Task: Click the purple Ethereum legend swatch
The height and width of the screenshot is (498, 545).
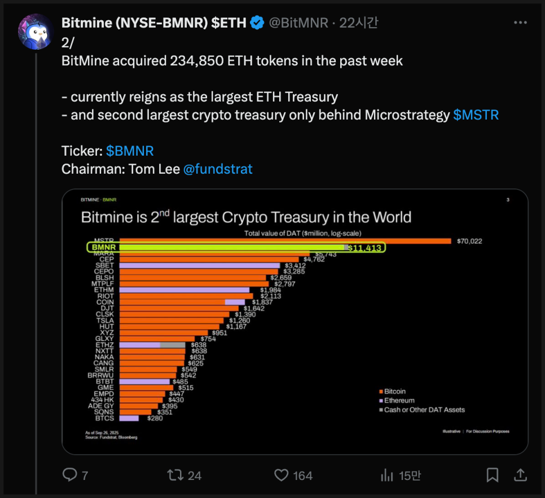Action: (x=381, y=400)
